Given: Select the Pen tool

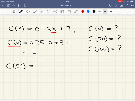Looking at the screenshot, I should coord(21,12).
